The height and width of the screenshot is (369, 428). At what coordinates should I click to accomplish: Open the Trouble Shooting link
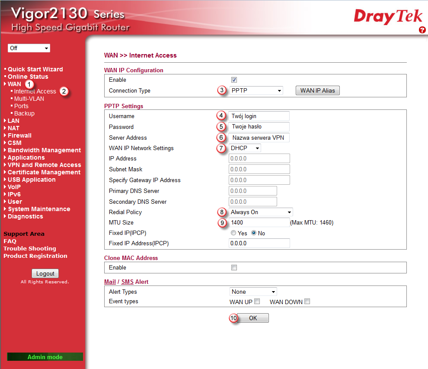coord(30,249)
